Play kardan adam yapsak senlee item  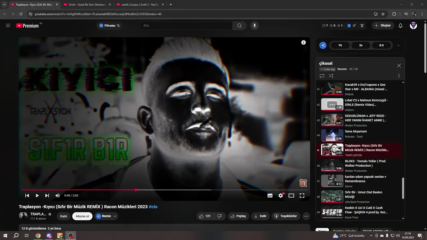point(359,181)
